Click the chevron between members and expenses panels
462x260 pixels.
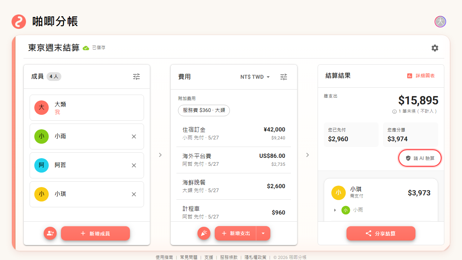(160, 155)
